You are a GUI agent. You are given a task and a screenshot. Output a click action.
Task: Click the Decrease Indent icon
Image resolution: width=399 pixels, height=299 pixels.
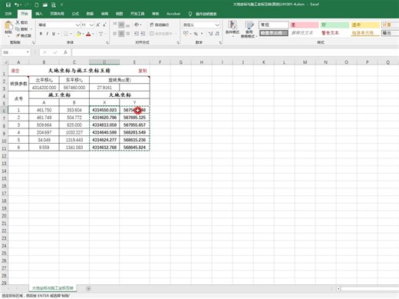pyautogui.click(x=137, y=34)
